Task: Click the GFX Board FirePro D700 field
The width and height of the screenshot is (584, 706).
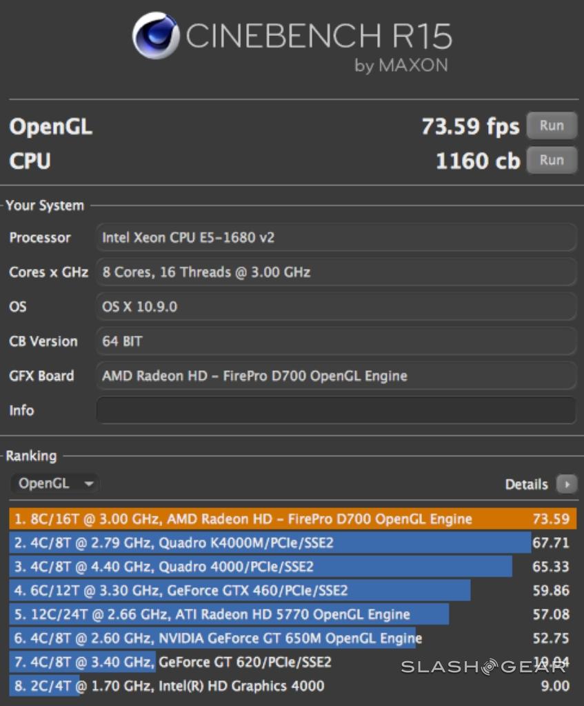Action: [x=336, y=376]
